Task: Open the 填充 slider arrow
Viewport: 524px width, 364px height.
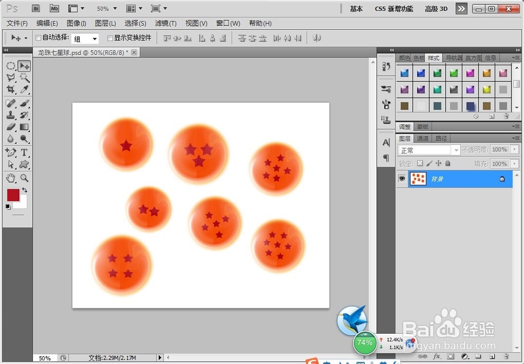Action: tap(515, 163)
